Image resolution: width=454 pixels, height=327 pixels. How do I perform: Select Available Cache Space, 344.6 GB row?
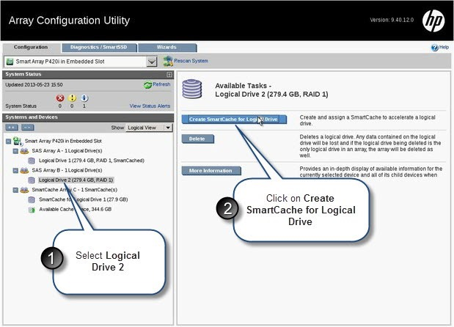[76, 209]
